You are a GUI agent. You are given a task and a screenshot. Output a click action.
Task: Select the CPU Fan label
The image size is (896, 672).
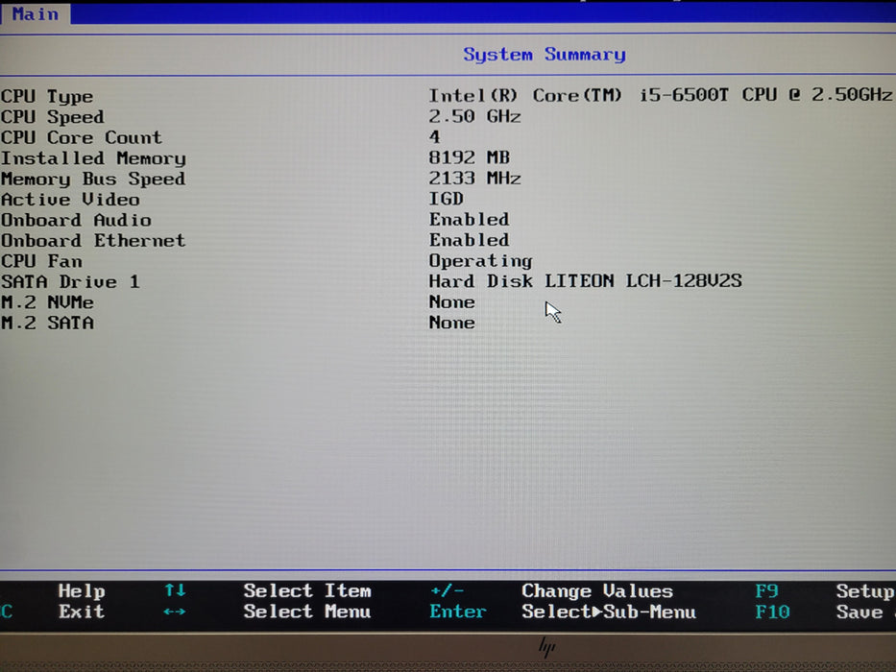[41, 261]
